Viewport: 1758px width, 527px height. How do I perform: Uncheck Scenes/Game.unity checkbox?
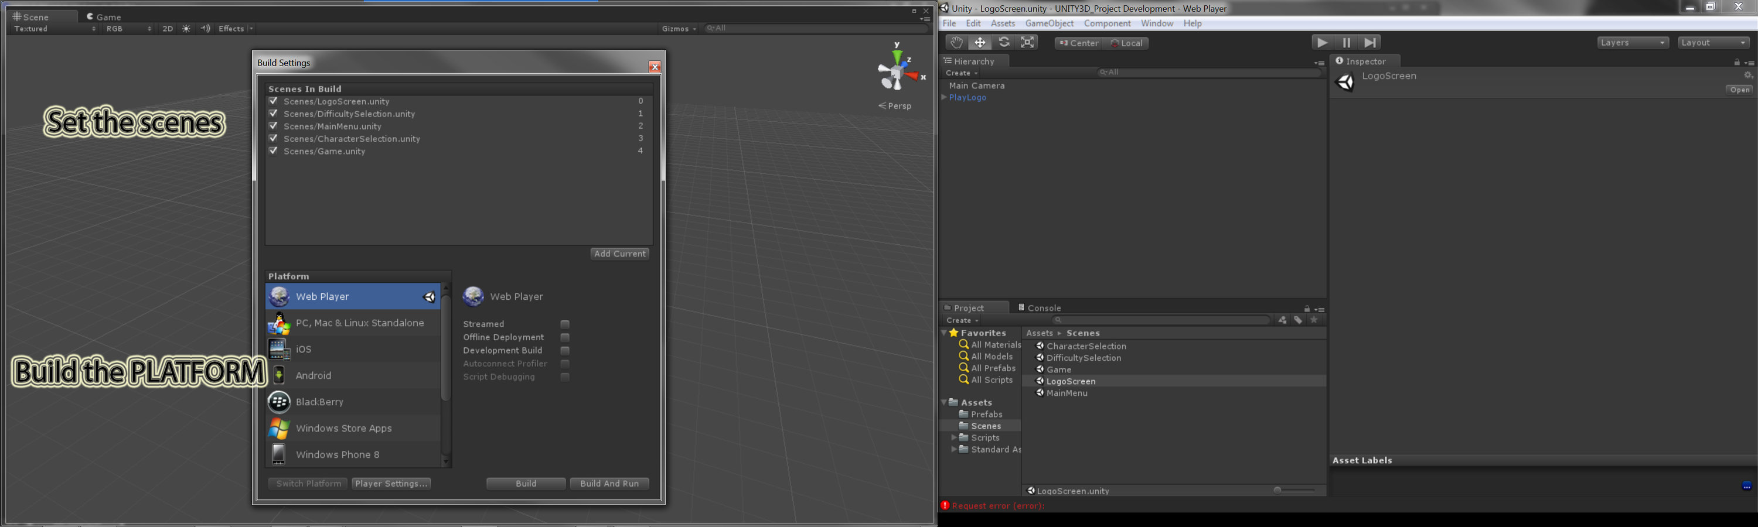coord(274,150)
